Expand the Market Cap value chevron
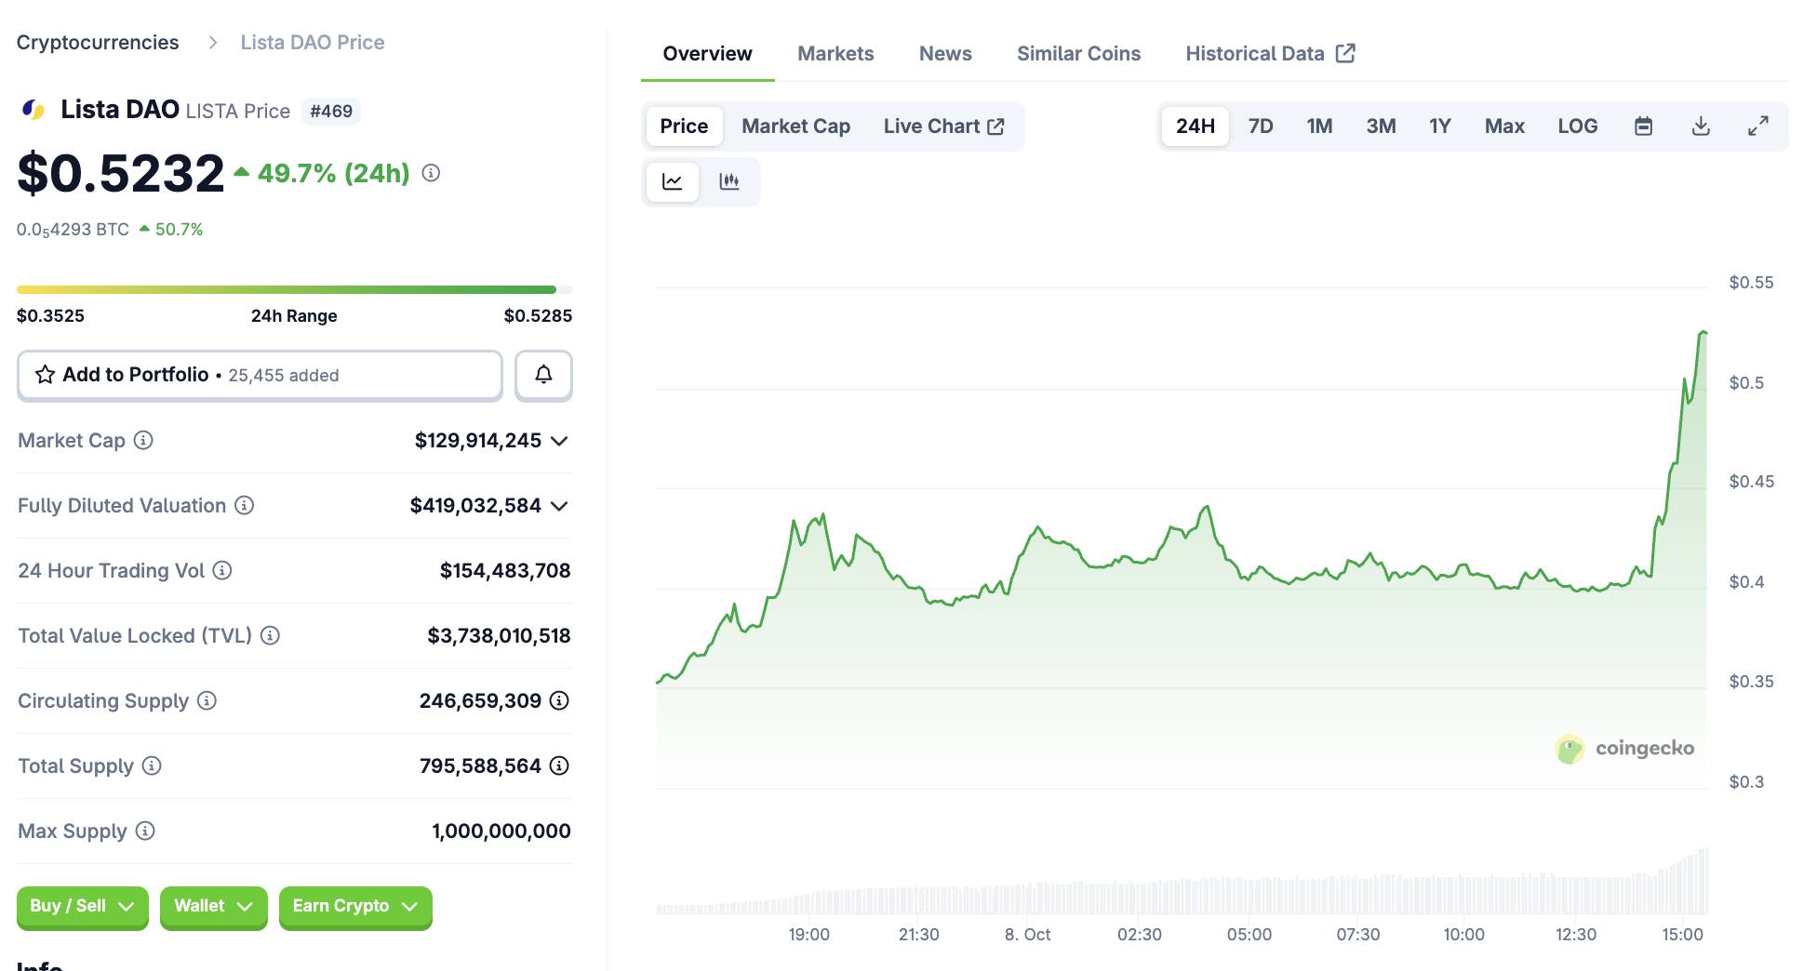The image size is (1803, 971). coord(559,441)
